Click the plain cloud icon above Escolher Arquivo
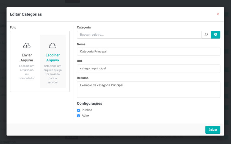Screen dimensions: 231x144 click(53, 46)
